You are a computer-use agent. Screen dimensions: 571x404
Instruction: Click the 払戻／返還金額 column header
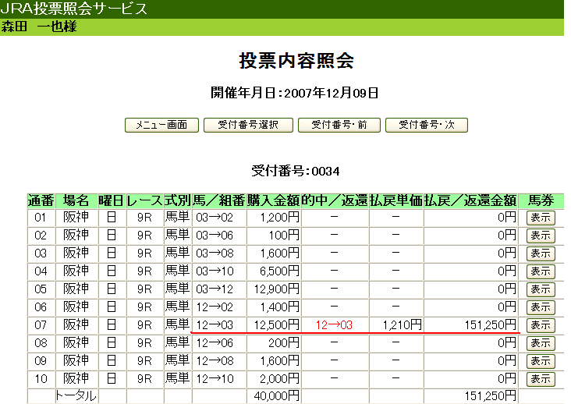tap(470, 201)
